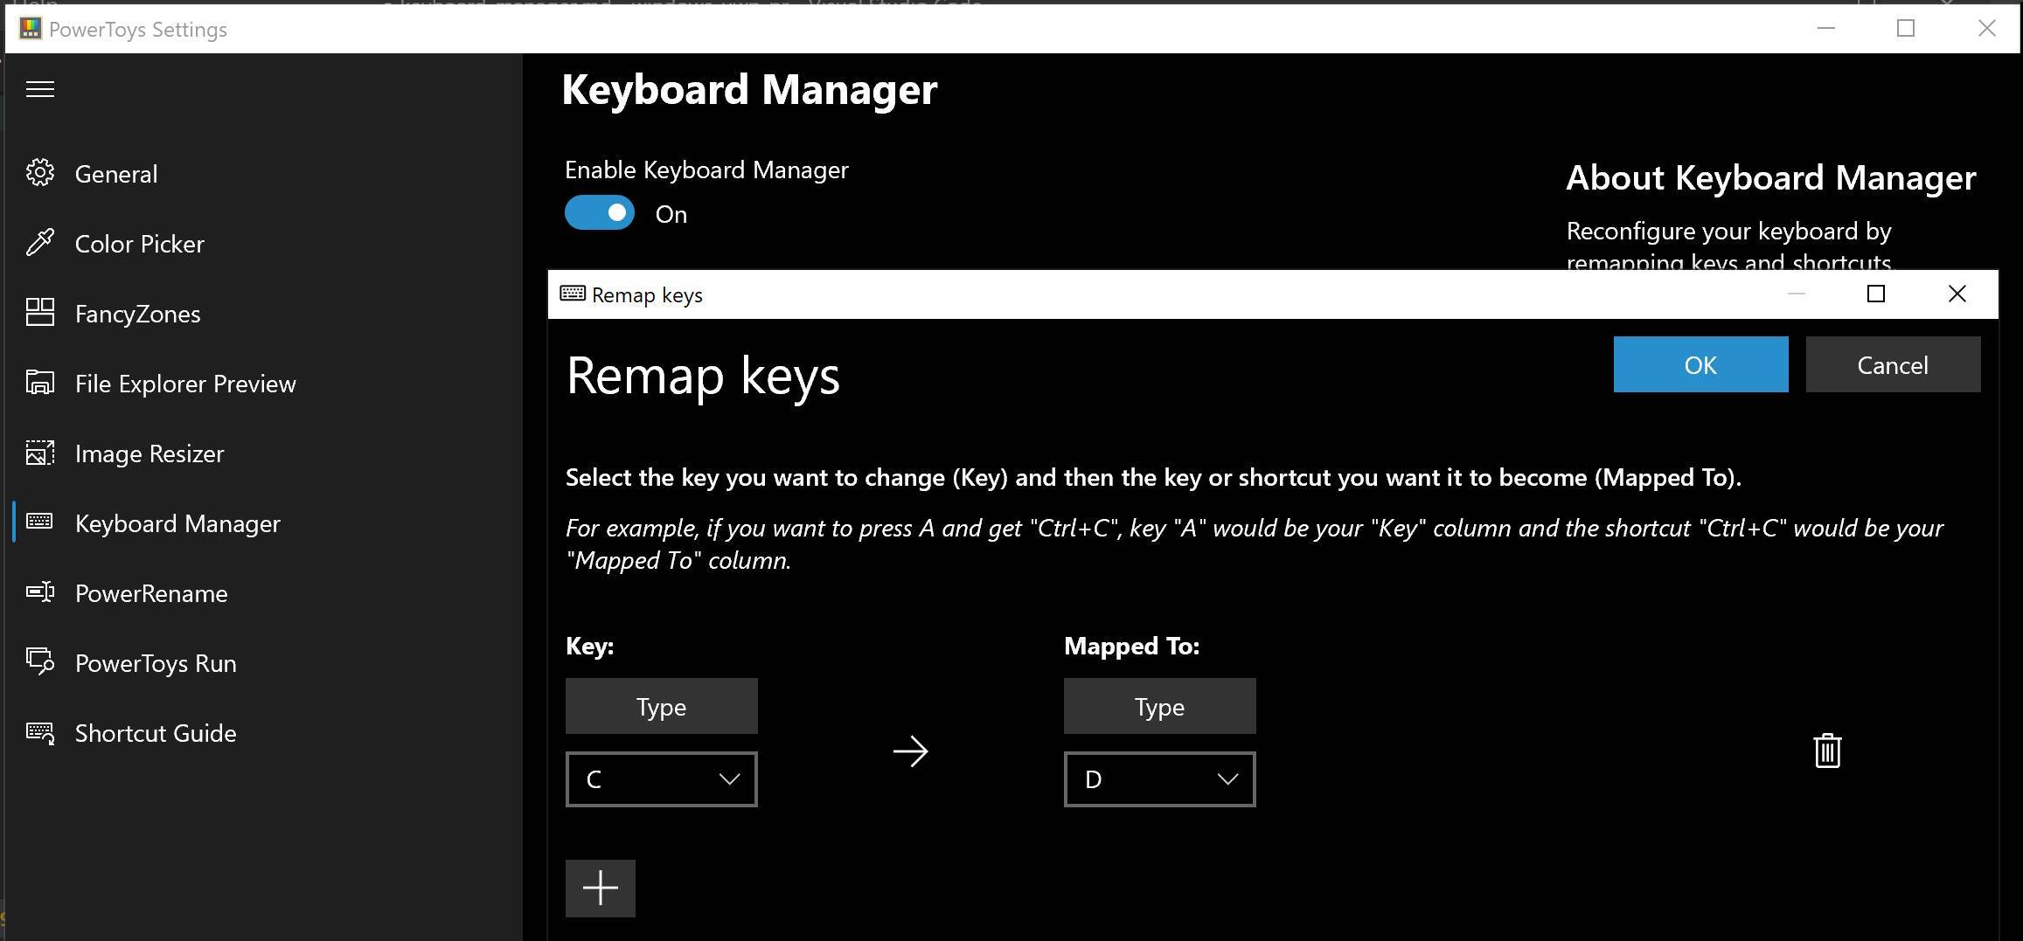The image size is (2023, 941).
Task: Minimize the PowerToys Settings window
Action: coord(1825,28)
